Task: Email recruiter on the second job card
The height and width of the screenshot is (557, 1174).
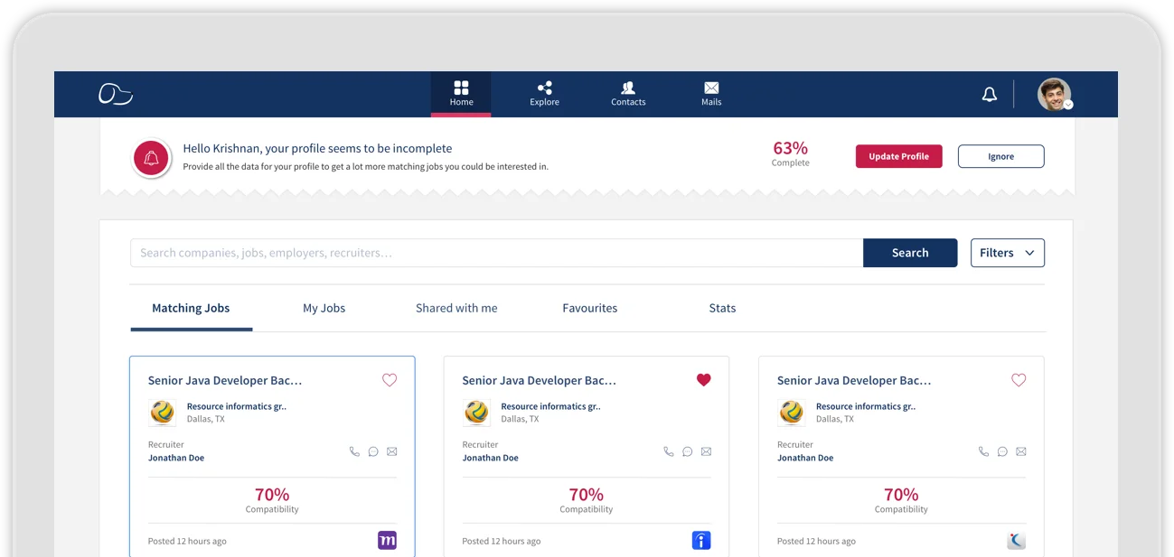Action: coord(706,451)
